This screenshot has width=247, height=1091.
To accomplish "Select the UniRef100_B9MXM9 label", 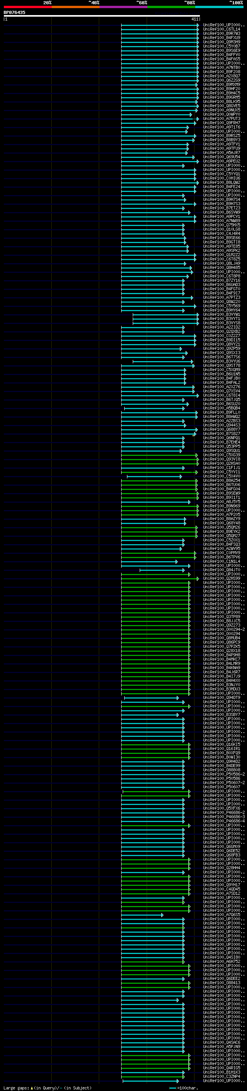I will pyautogui.click(x=221, y=85).
